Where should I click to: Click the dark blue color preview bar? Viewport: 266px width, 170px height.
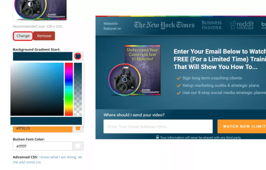point(46,121)
